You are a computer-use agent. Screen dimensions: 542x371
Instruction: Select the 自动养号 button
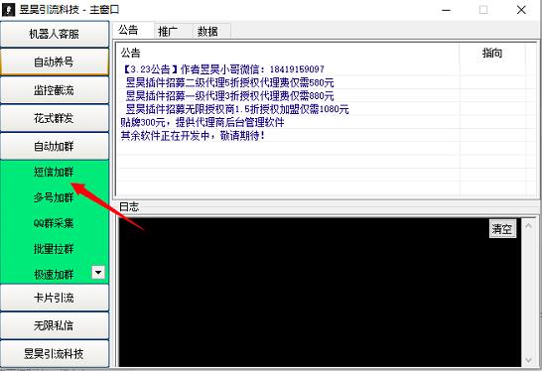pos(55,62)
